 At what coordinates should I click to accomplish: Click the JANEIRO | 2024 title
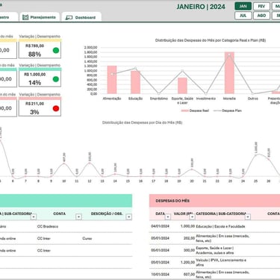point(201,7)
